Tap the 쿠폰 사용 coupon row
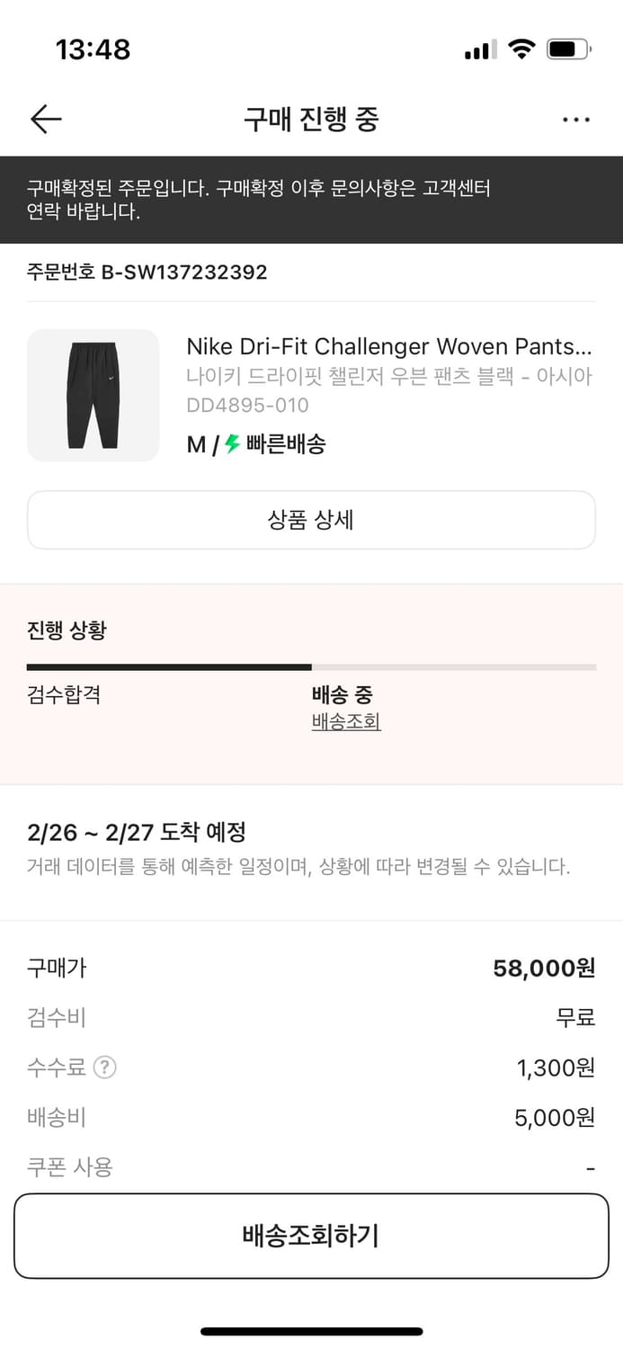Viewport: 623px width, 1349px height. (x=70, y=1166)
